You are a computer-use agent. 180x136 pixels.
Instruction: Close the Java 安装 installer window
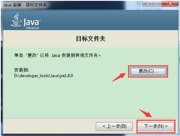click(x=170, y=3)
